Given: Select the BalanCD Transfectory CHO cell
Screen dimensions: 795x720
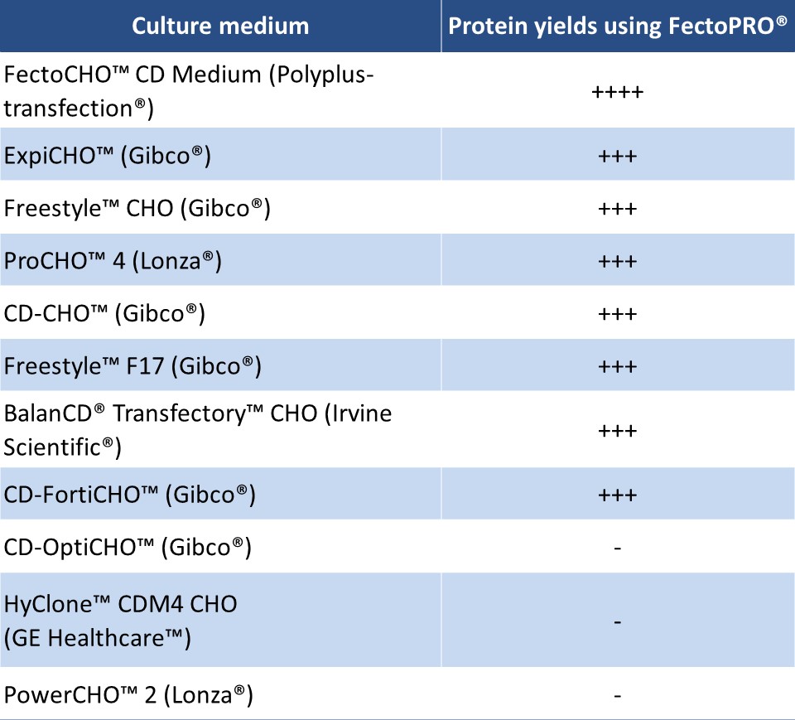Looking at the screenshot, I should (198, 430).
